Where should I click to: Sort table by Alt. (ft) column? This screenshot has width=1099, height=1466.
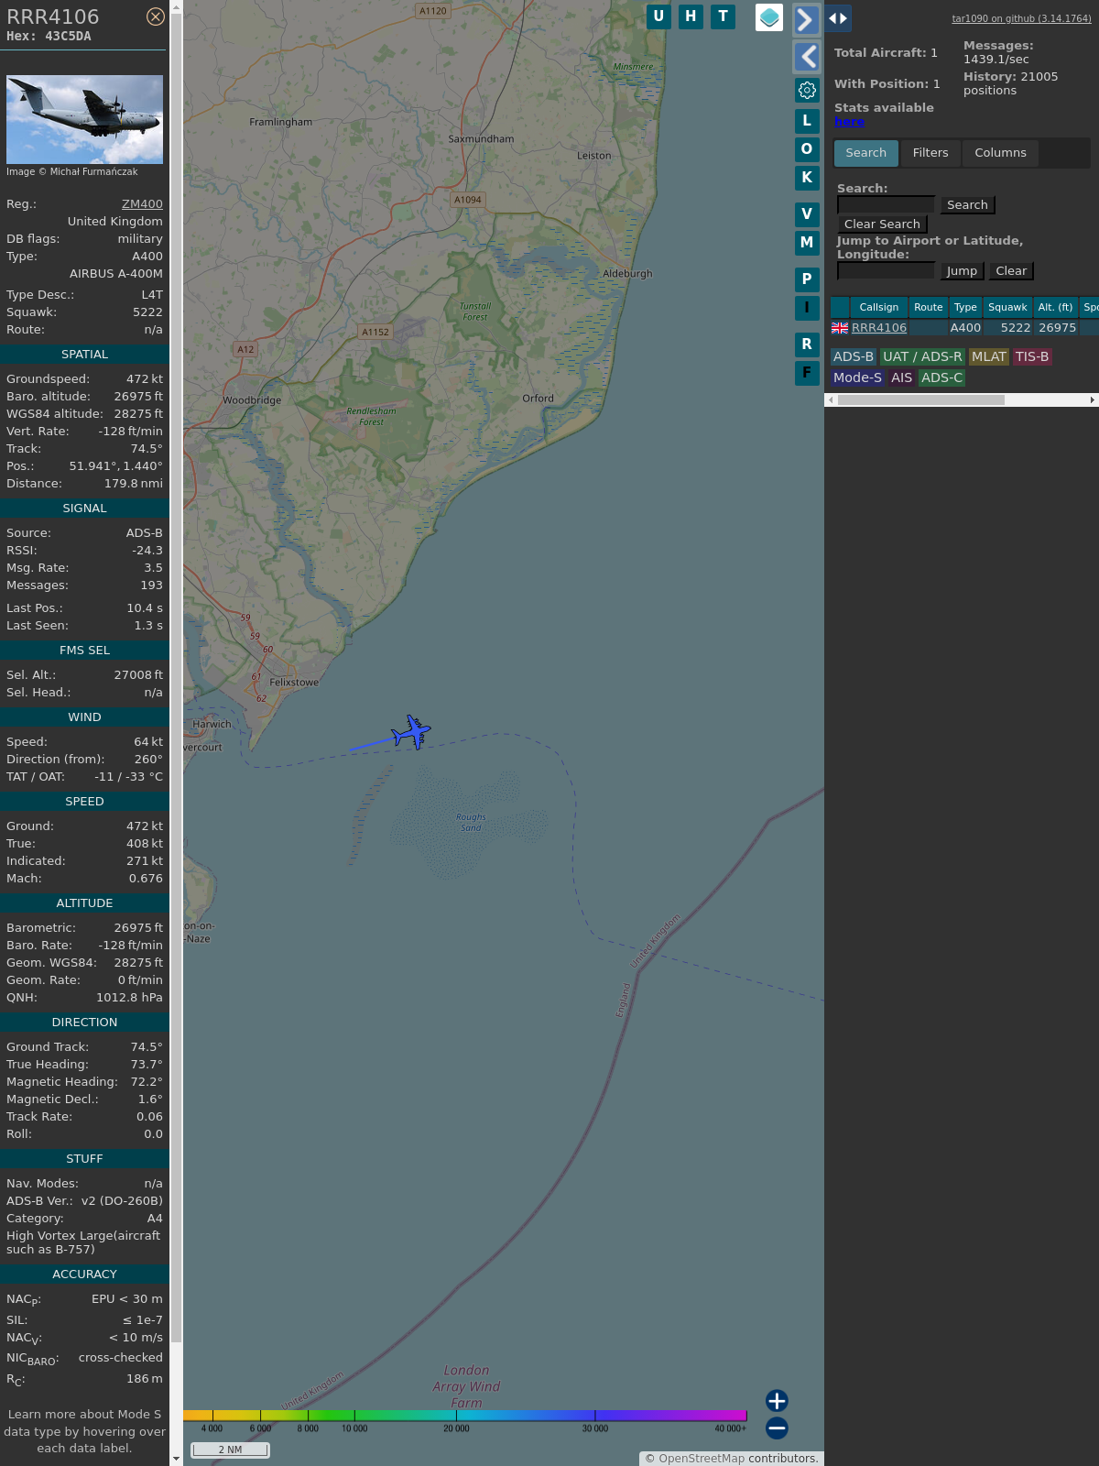pyautogui.click(x=1055, y=308)
